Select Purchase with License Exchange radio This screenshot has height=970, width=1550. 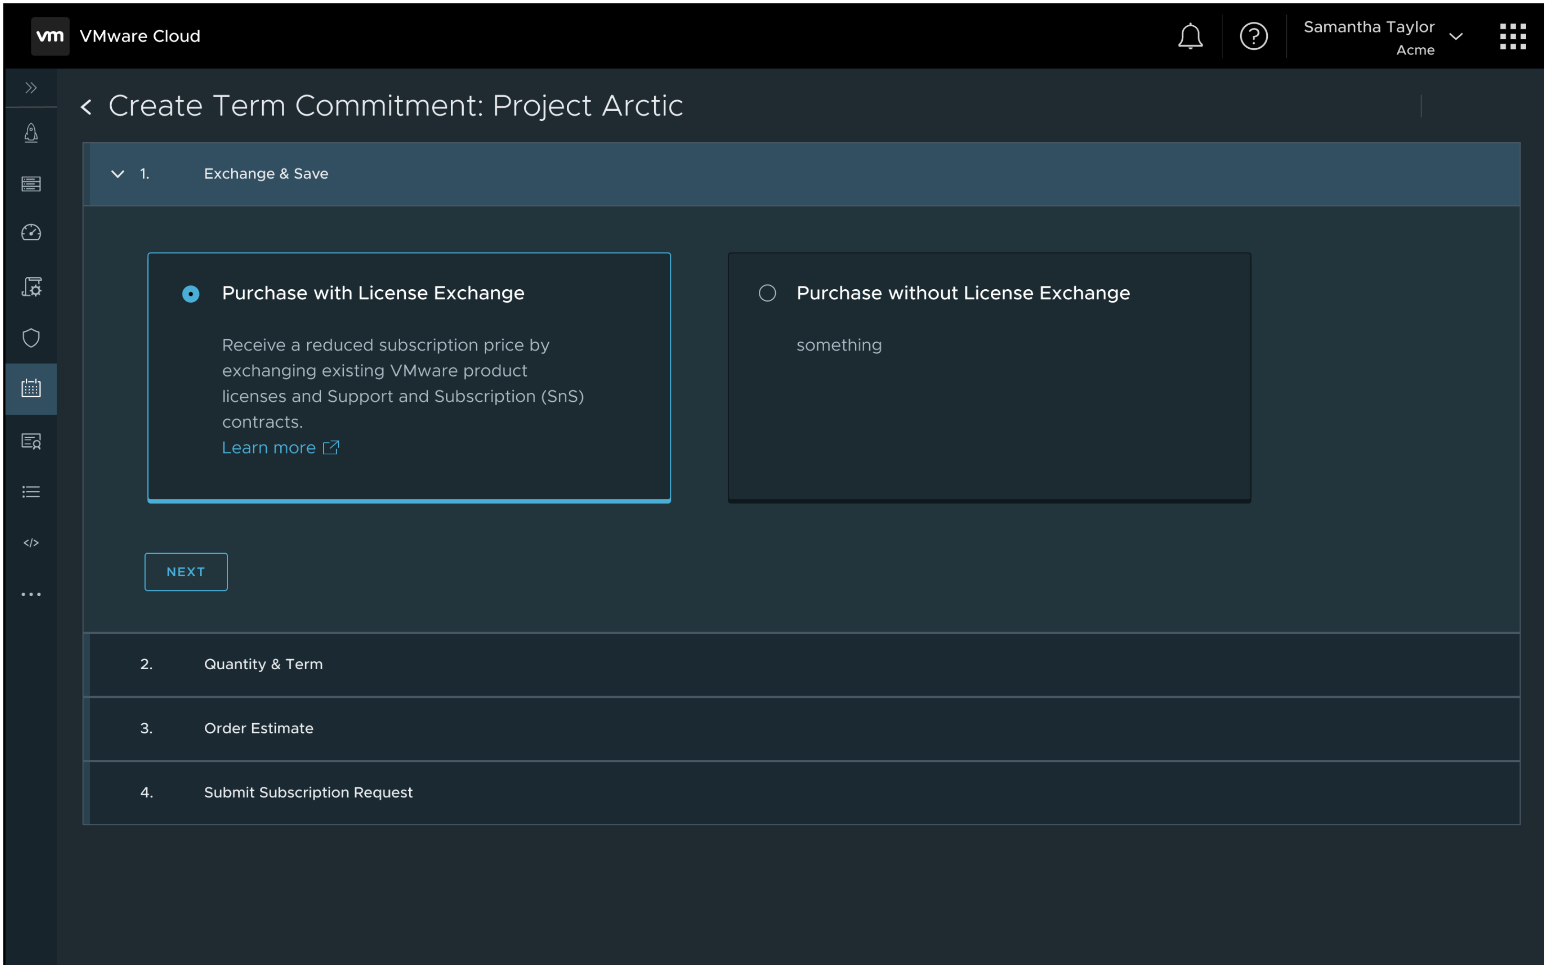point(191,294)
